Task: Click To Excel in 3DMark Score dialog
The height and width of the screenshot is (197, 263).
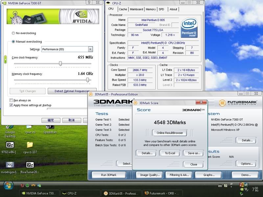Action: point(170,153)
